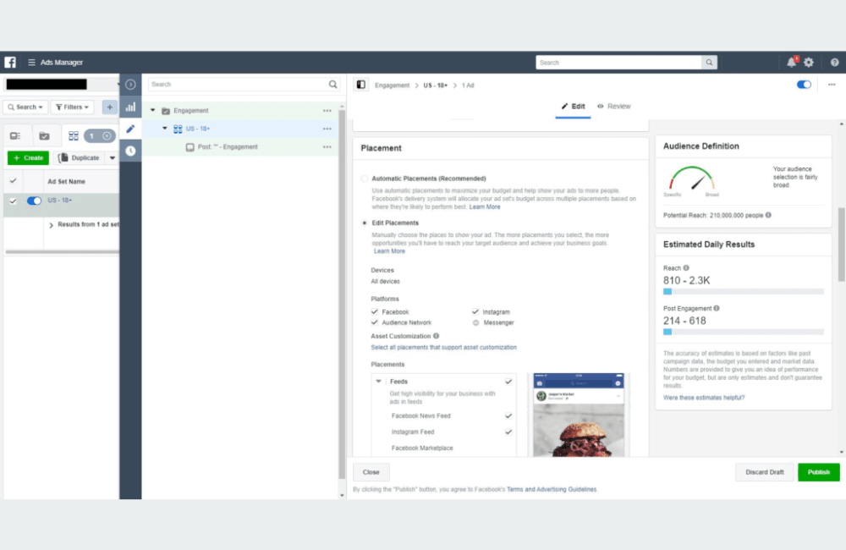The image size is (846, 550).
Task: Click the panel layout toggle icon near breadcrumb
Action: pos(361,85)
